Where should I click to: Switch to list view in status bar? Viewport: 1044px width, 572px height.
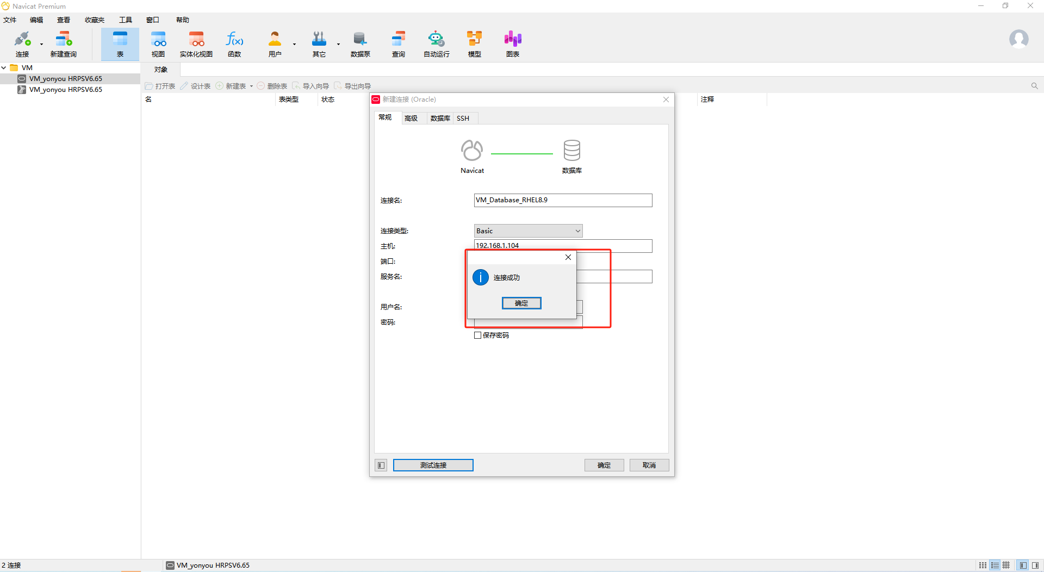995,565
